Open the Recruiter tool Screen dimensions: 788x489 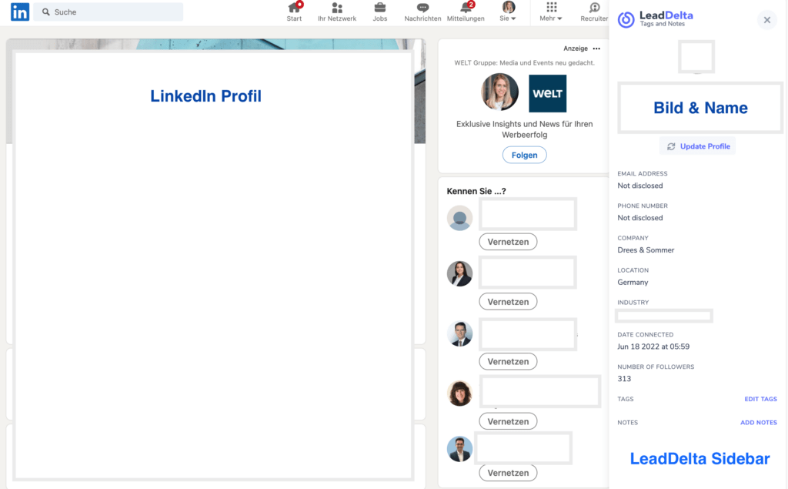point(595,12)
